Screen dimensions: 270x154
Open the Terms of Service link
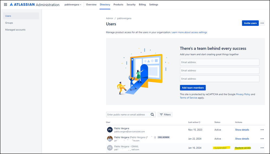coord(189,98)
